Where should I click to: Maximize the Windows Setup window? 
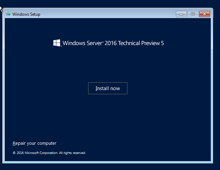(193, 14)
